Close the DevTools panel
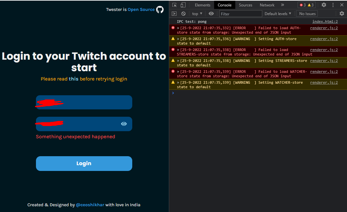This screenshot has height=212, width=347. click(x=342, y=5)
